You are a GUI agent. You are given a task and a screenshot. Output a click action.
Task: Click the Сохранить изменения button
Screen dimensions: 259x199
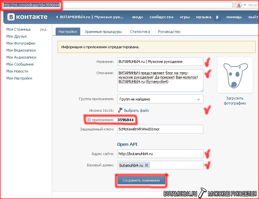(141, 180)
